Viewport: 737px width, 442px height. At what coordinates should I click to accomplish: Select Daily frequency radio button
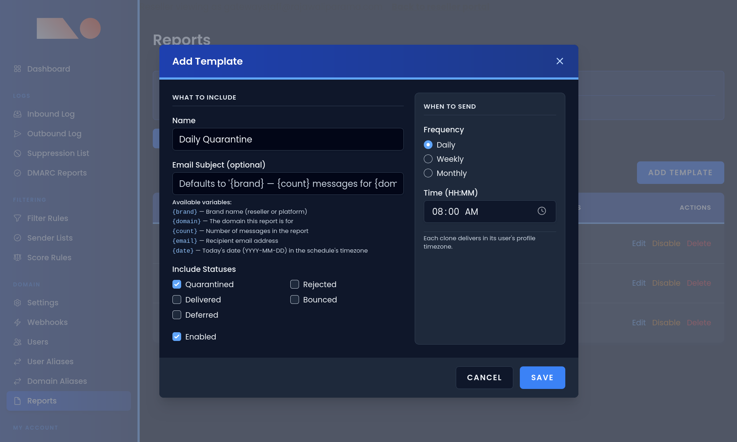click(x=428, y=145)
